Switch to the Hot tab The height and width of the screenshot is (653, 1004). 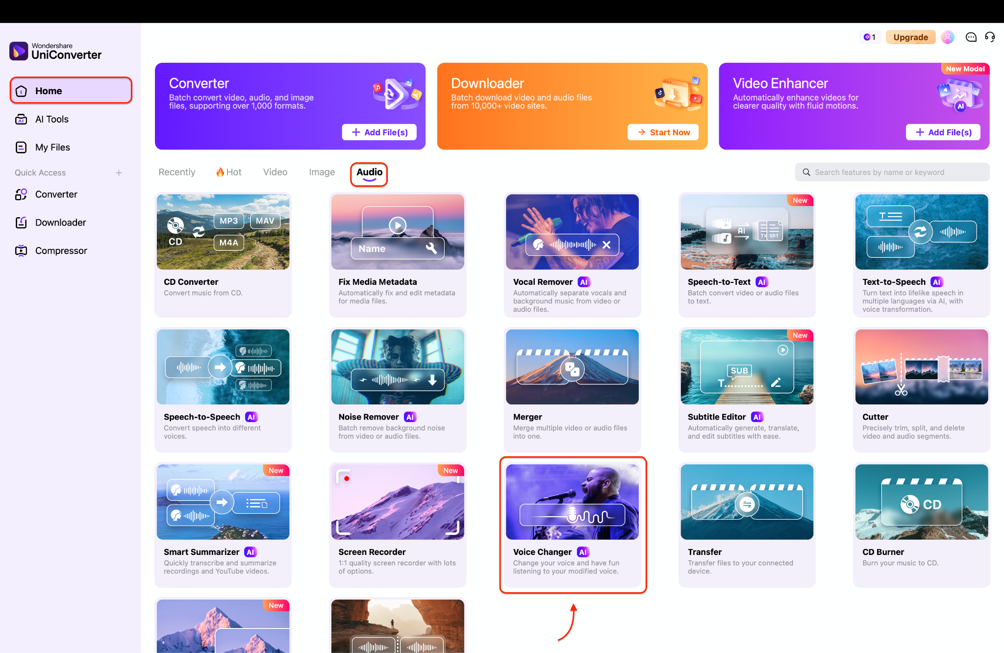click(x=229, y=172)
